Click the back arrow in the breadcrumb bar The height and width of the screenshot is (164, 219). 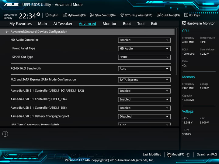[x=7, y=32]
